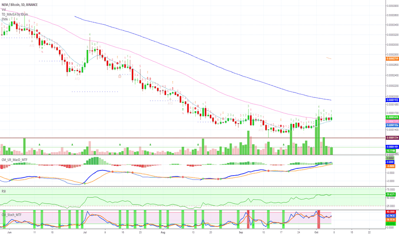Select the RSI pane label
399x235 pixels.
coord(3,191)
